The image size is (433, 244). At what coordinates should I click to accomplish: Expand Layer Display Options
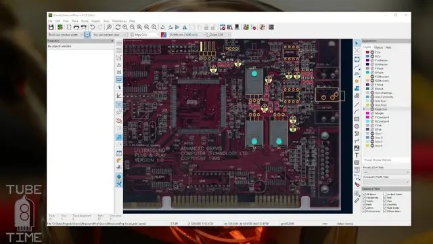[x=378, y=160]
